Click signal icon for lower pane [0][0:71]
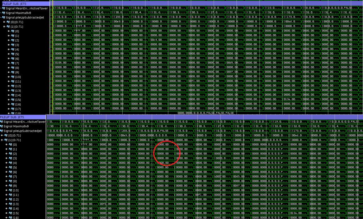This screenshot has height=219, width=363. tap(6, 135)
